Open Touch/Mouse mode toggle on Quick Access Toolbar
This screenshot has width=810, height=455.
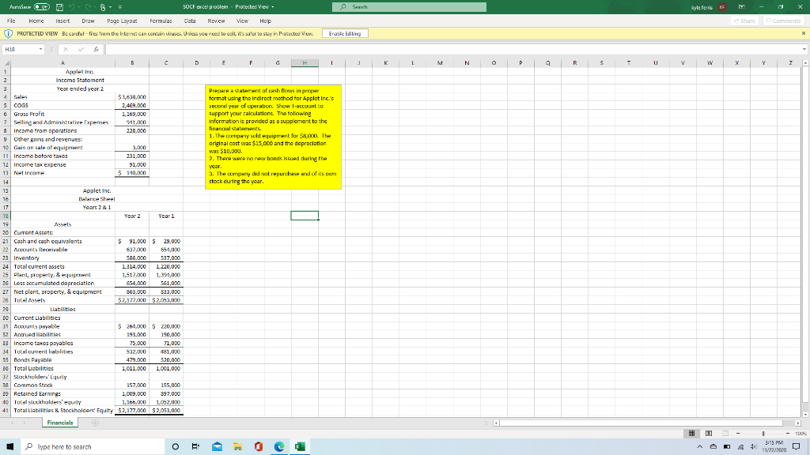[x=103, y=6]
